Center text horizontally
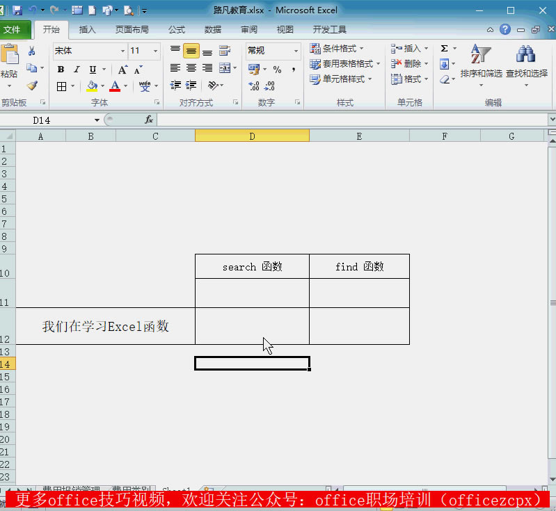 (x=191, y=67)
